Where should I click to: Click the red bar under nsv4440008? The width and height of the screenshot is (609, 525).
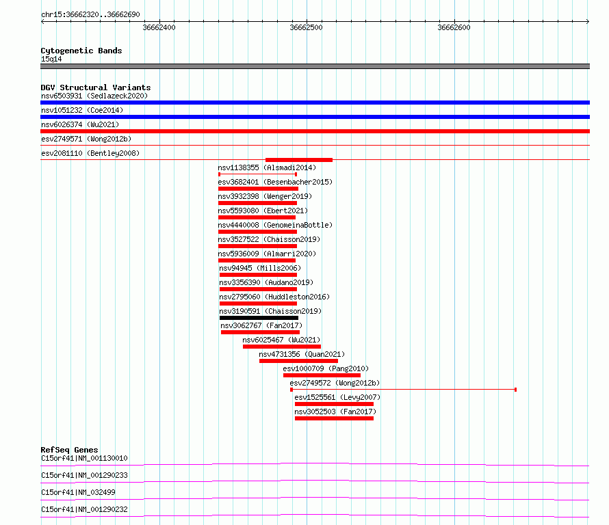click(x=257, y=232)
